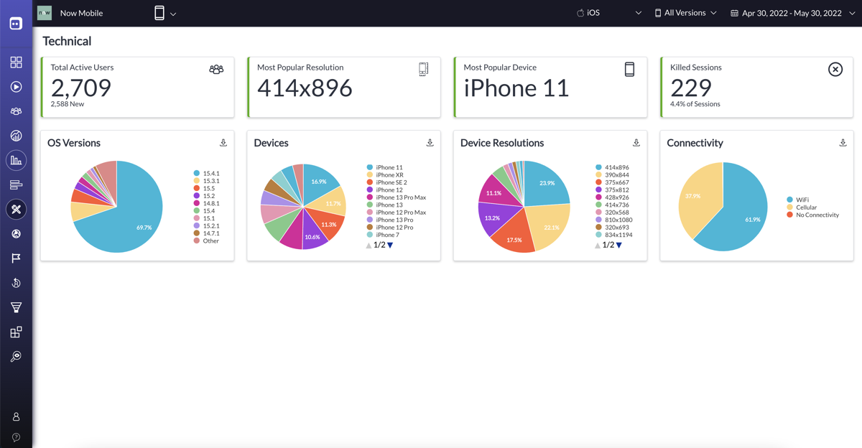Open the All Versions dropdown

tap(685, 13)
